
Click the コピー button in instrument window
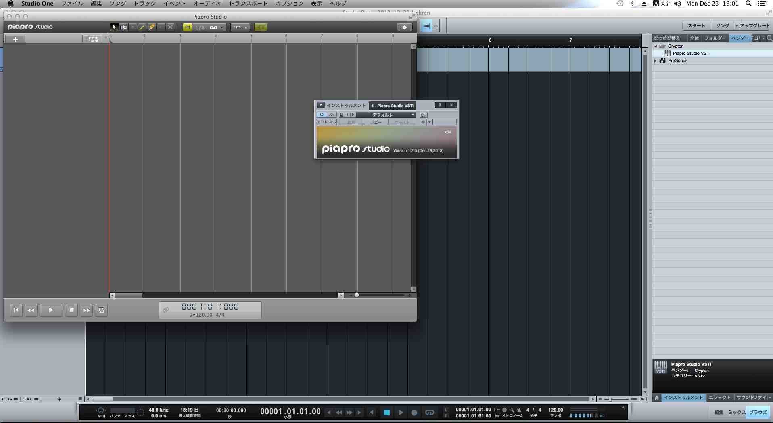coord(376,122)
